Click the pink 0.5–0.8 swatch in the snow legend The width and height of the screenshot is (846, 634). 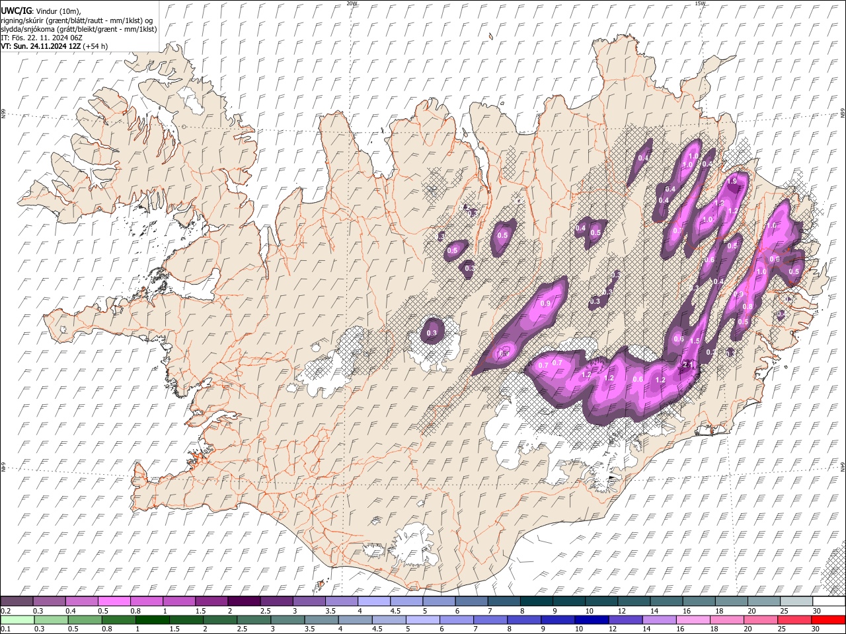(x=114, y=601)
